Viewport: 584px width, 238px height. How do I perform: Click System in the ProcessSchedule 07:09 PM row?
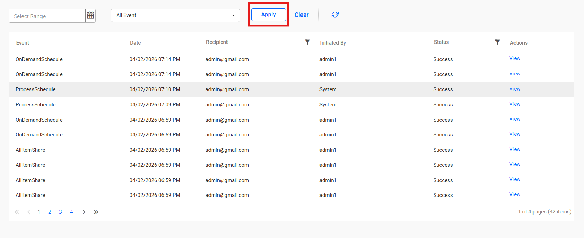[x=328, y=105]
